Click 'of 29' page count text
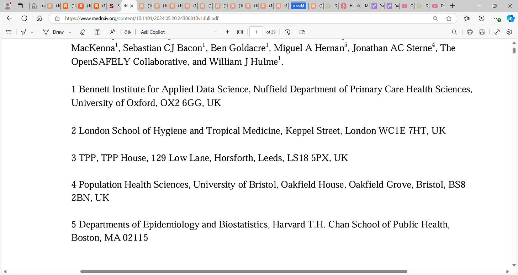518x275 pixels. coord(271,32)
